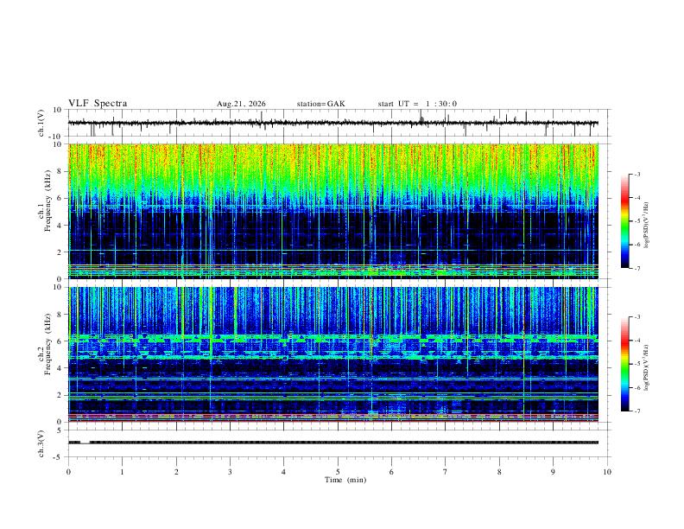
Task: Click the start UT time label
Action: pos(417,104)
